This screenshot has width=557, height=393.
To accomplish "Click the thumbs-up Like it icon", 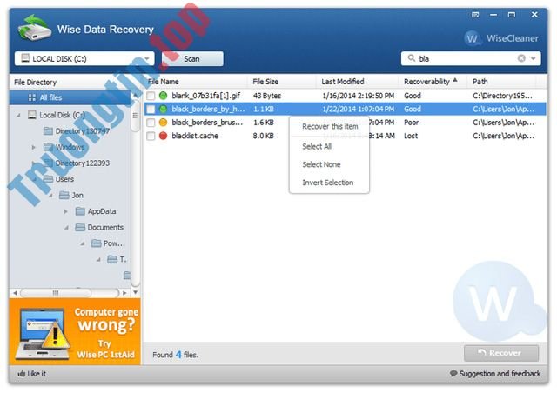I will pyautogui.click(x=21, y=374).
